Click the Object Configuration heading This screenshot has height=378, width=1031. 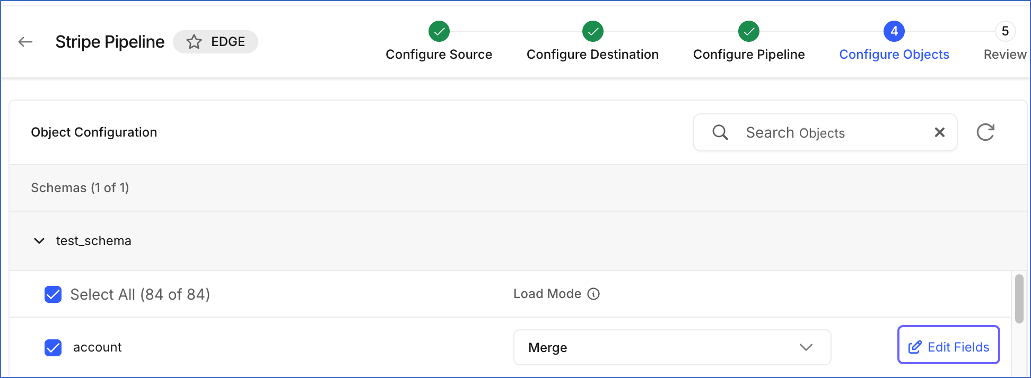[94, 132]
